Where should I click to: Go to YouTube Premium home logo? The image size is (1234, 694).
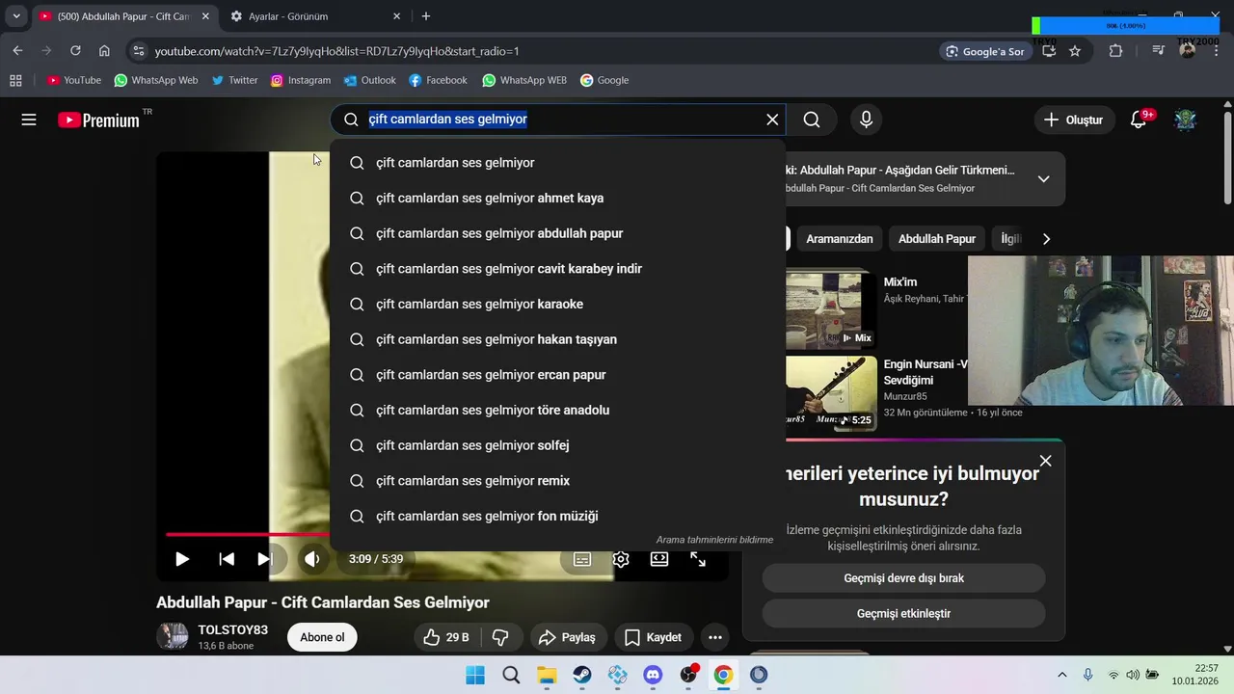(x=98, y=120)
